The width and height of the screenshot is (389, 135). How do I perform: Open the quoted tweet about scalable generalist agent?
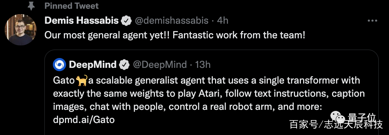coord(211,92)
